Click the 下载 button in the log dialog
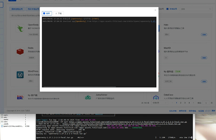This screenshot has height=140, width=216. pos(59,13)
